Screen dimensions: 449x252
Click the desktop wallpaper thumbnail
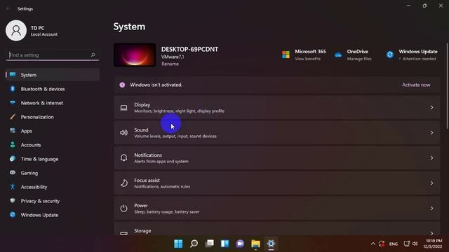135,55
